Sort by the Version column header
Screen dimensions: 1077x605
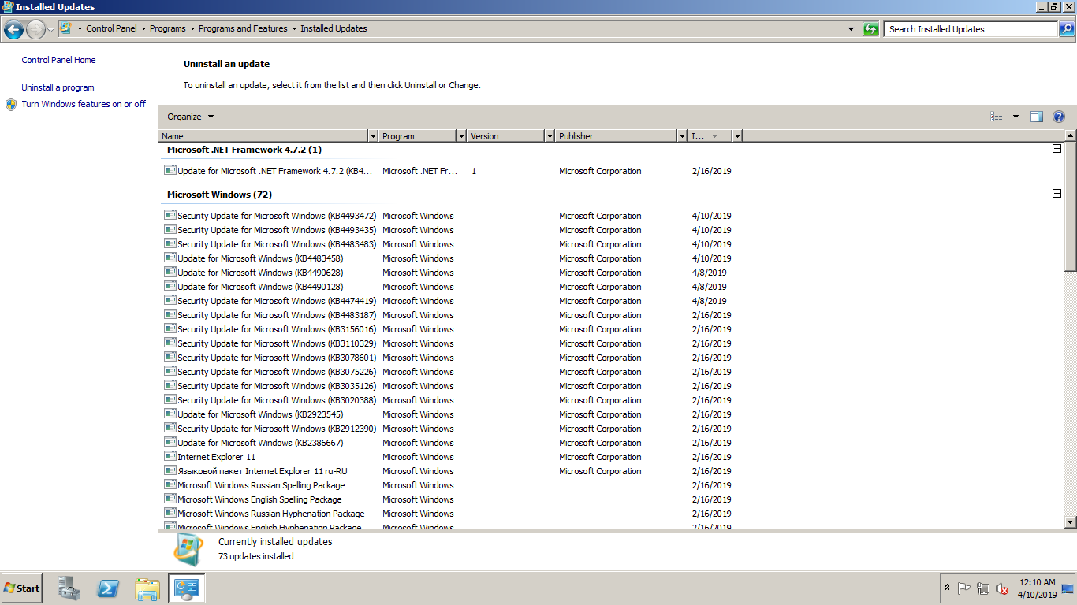(505, 136)
